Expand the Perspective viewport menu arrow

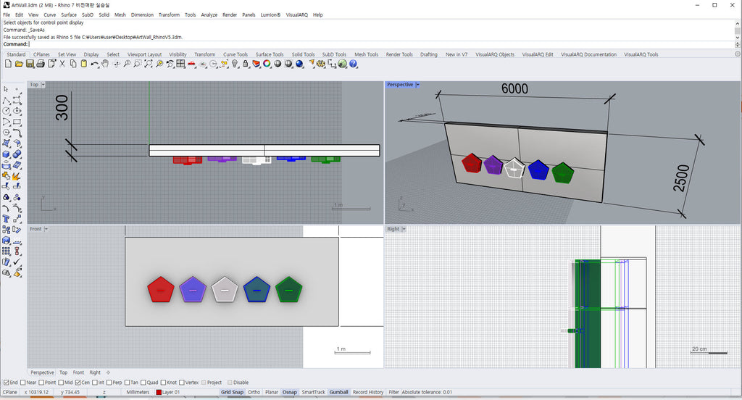[x=419, y=85]
